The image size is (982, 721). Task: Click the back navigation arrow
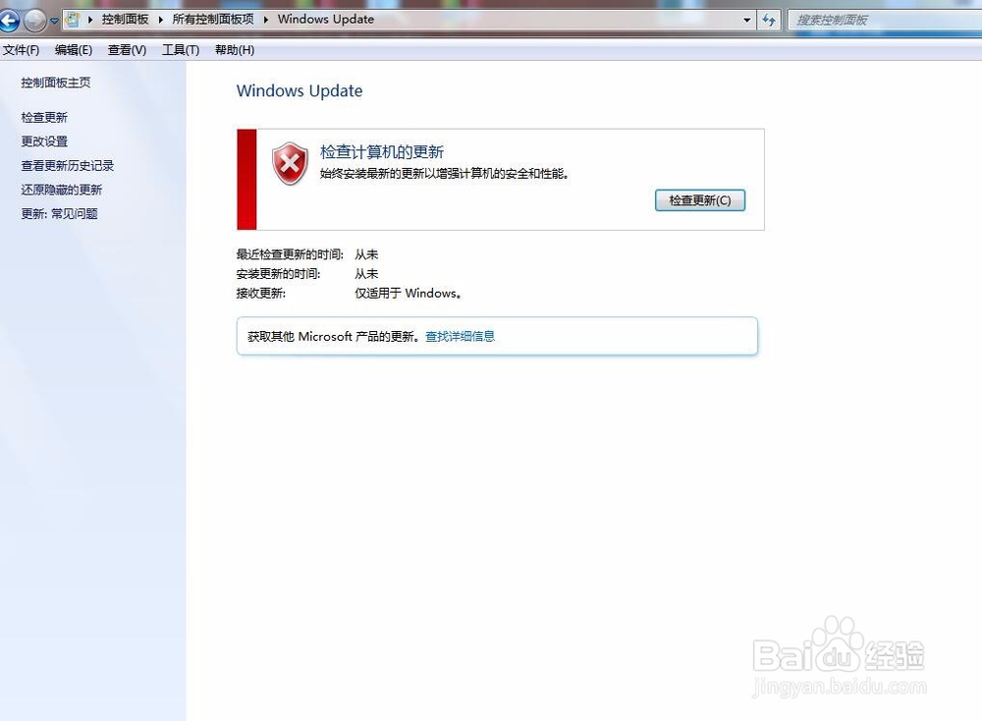click(10, 20)
